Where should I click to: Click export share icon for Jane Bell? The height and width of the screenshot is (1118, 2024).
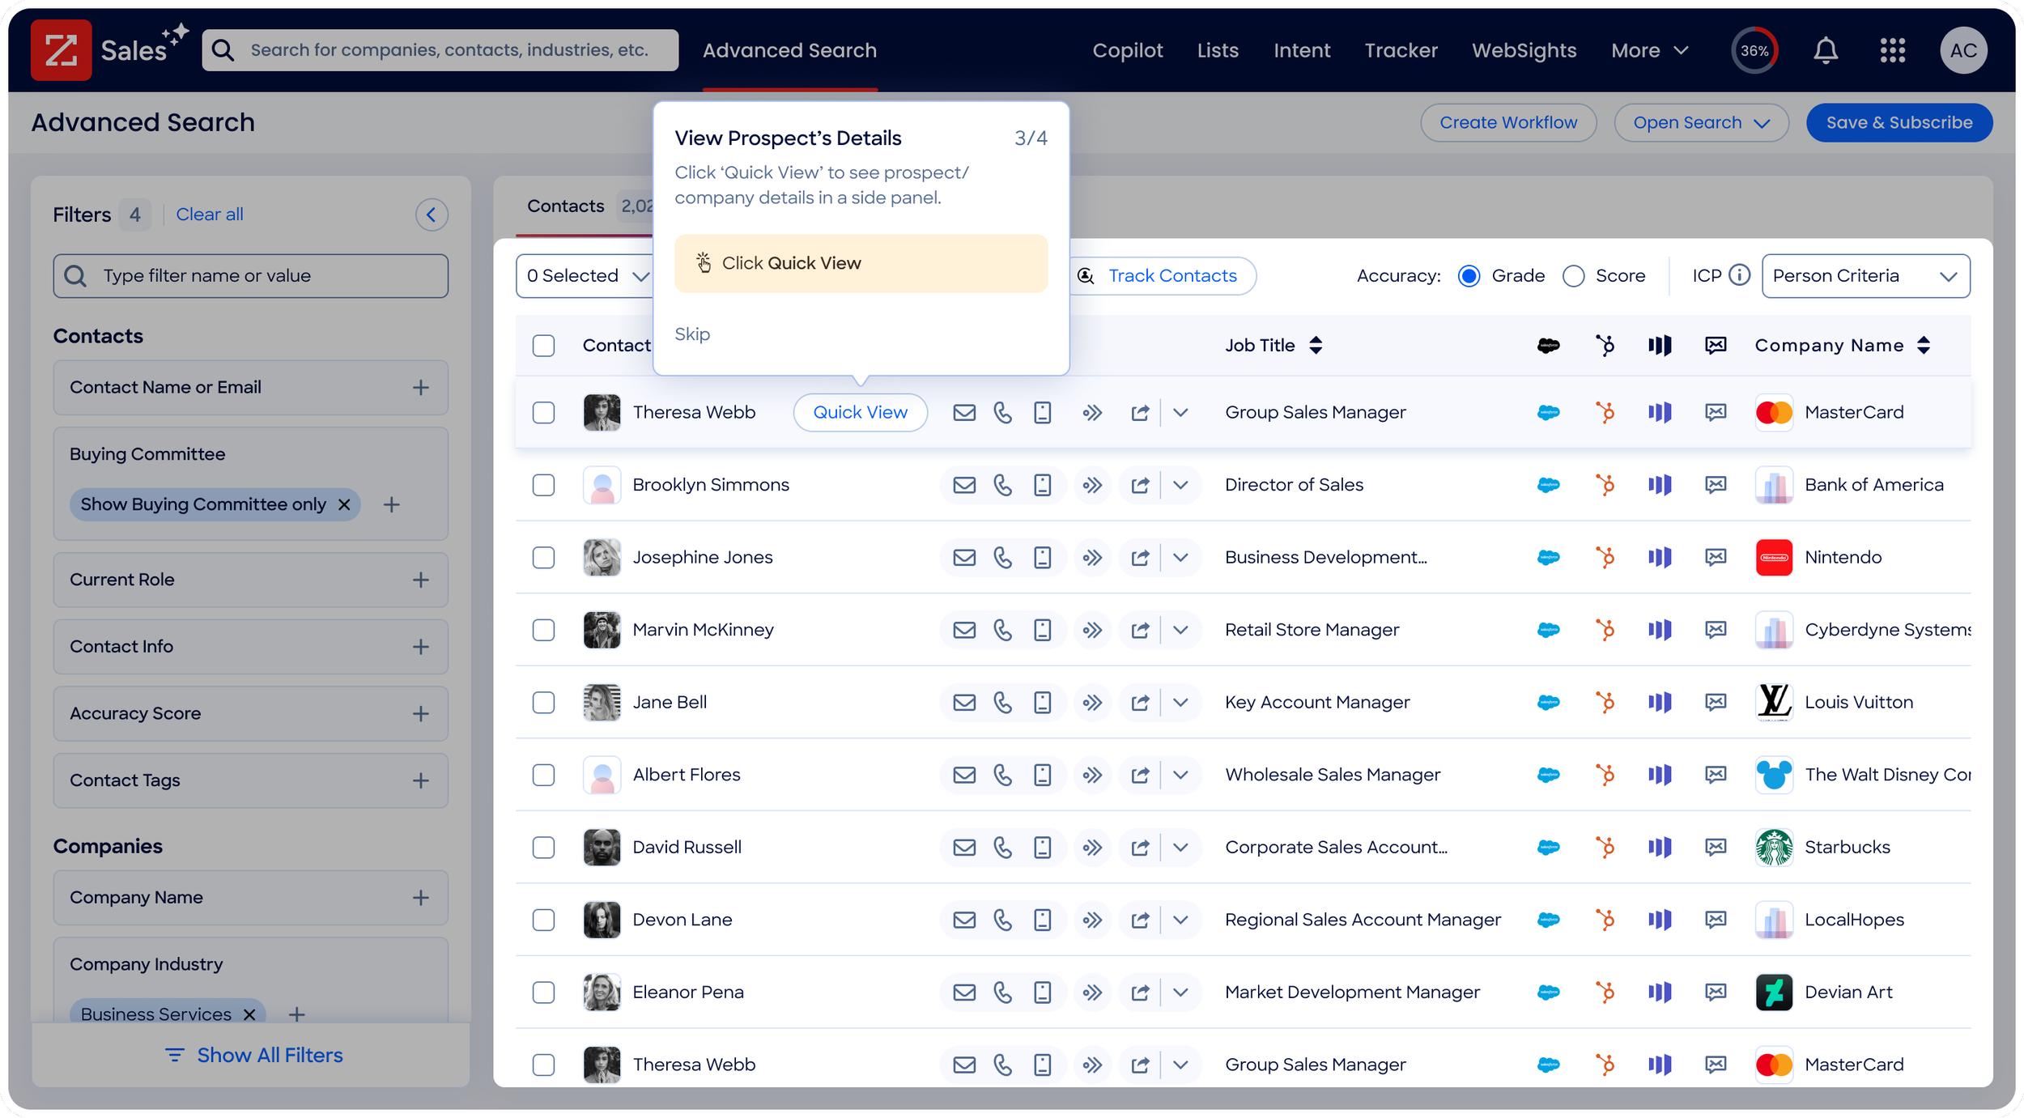pyautogui.click(x=1140, y=703)
